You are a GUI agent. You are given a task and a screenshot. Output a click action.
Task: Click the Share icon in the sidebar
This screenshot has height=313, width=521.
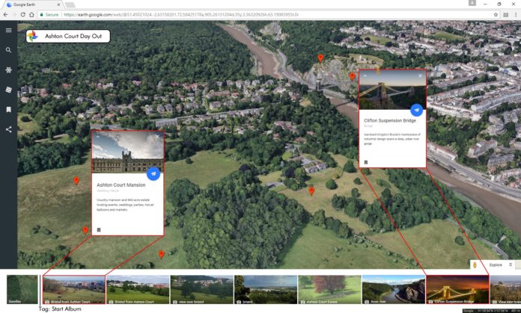click(x=8, y=129)
